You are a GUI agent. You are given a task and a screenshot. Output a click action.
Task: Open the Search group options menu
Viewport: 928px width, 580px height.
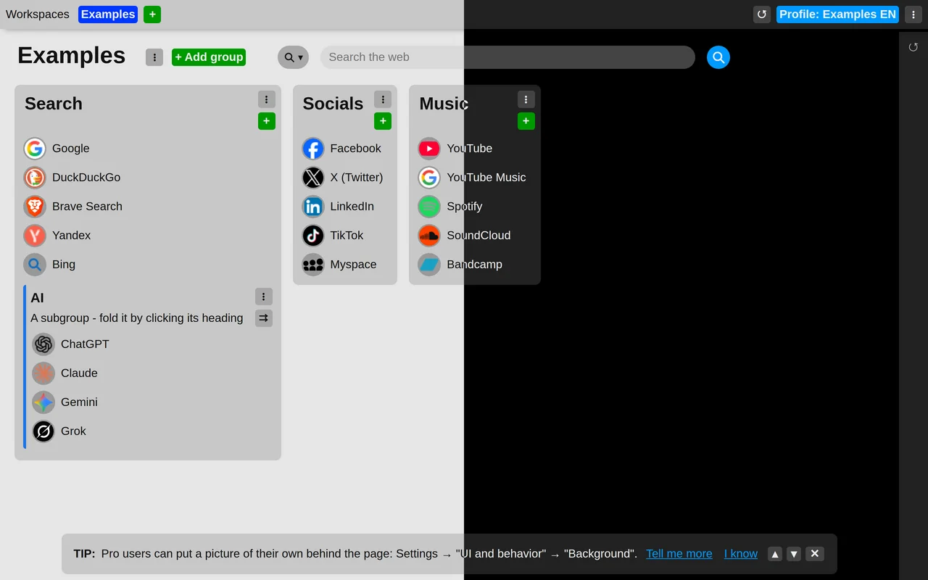pos(267,99)
